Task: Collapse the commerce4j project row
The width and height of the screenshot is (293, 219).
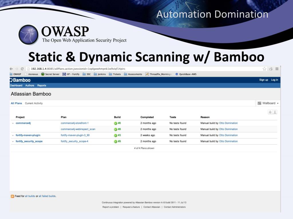Action: 13,123
